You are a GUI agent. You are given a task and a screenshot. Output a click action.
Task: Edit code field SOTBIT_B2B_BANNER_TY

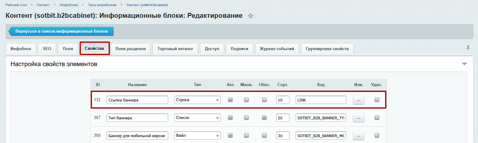point(321,118)
